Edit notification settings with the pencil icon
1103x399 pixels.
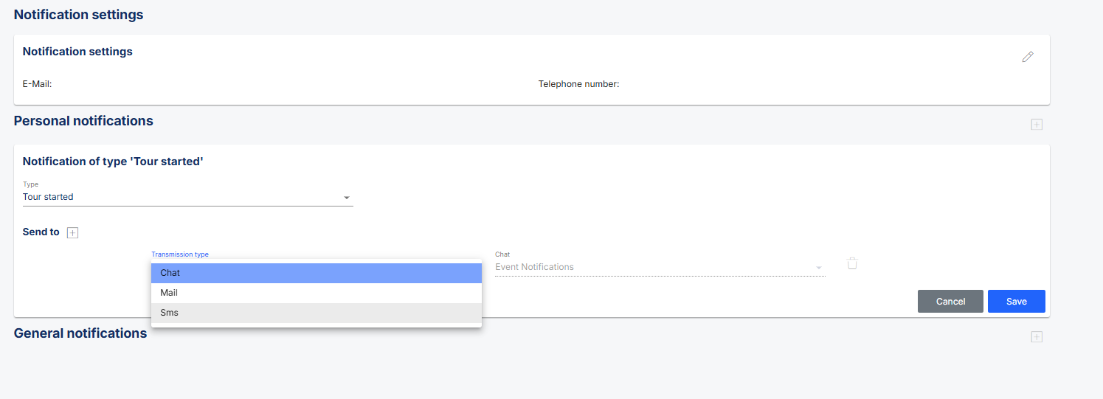click(1028, 57)
